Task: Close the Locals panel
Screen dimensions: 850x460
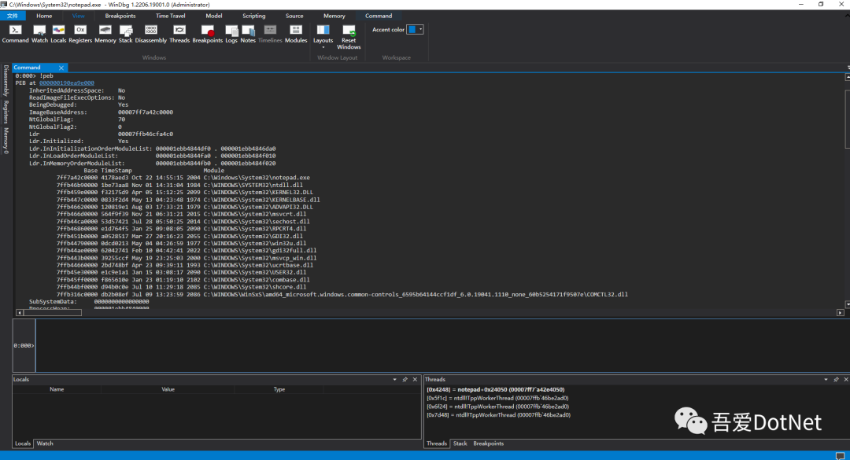Action: click(416, 380)
